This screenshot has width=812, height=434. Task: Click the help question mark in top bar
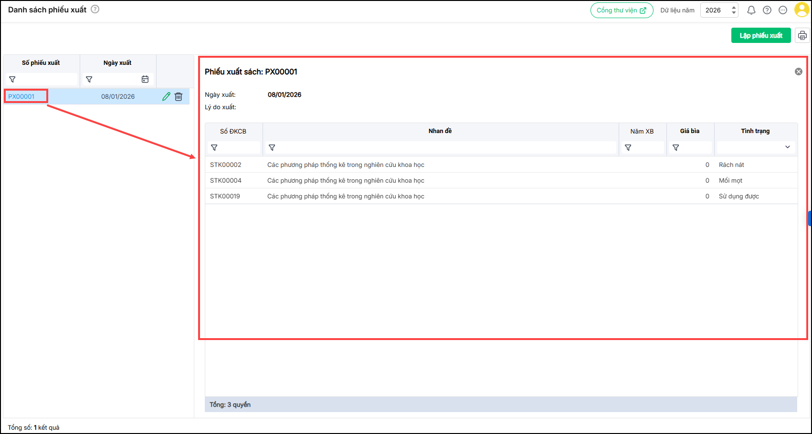(x=767, y=10)
